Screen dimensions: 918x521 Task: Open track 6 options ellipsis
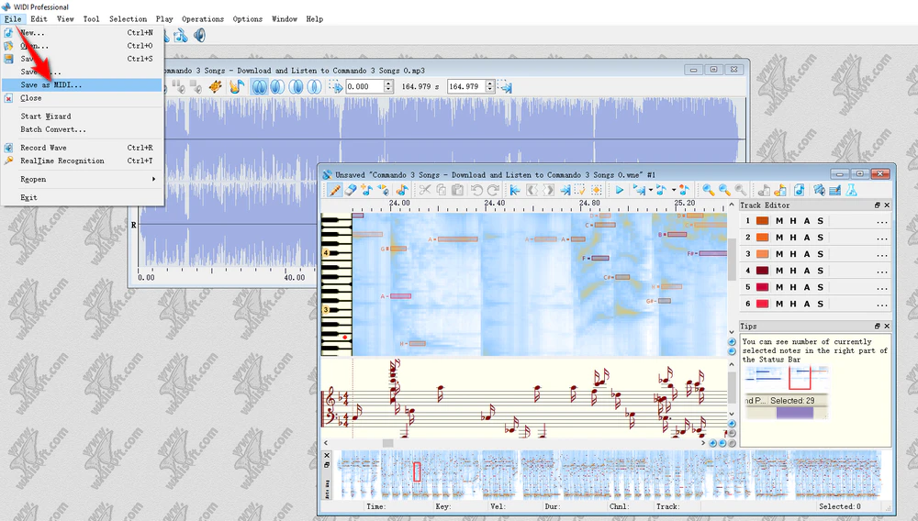point(881,305)
